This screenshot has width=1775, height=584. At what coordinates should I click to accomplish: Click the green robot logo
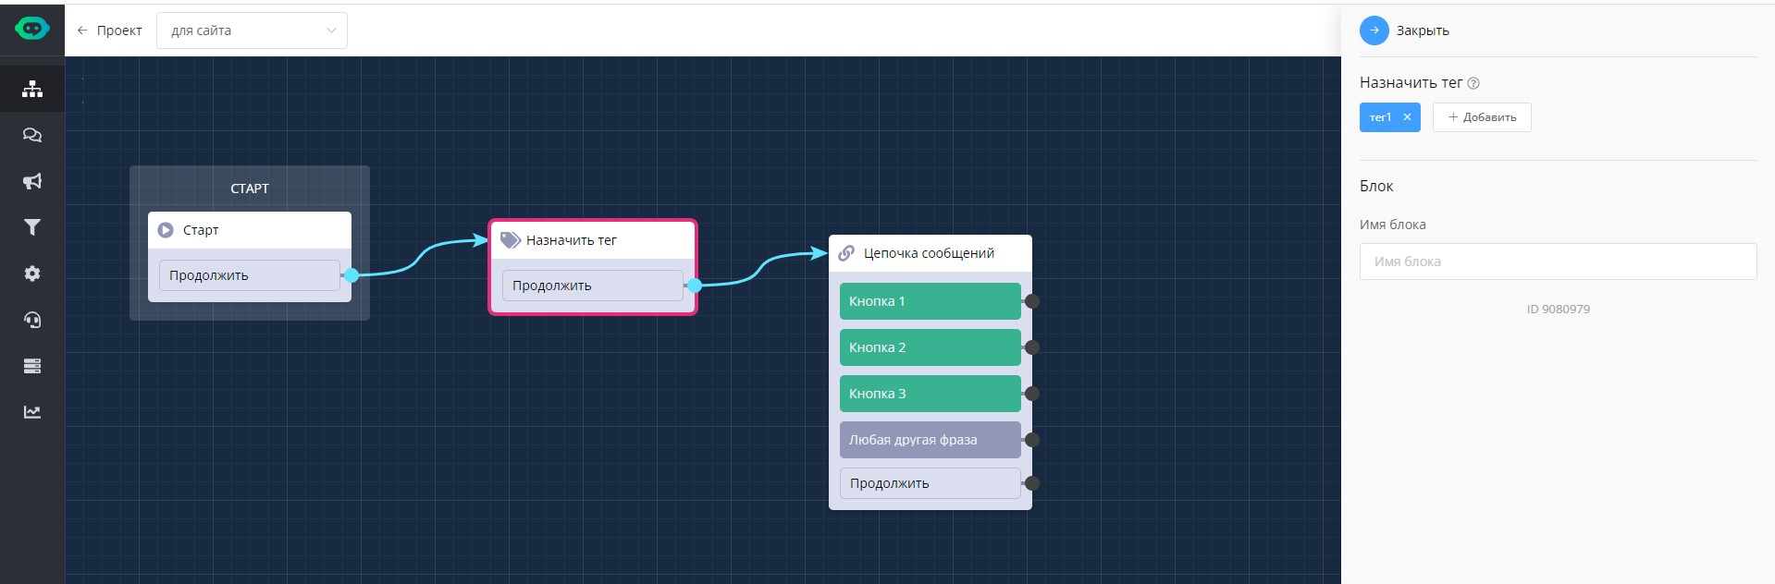pyautogui.click(x=32, y=29)
